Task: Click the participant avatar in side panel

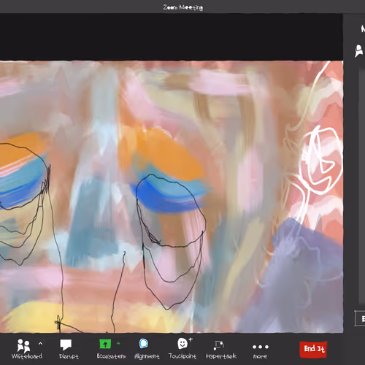Action: click(x=359, y=50)
